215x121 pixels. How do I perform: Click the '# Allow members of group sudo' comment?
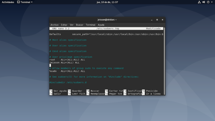pyautogui.click(x=87, y=68)
